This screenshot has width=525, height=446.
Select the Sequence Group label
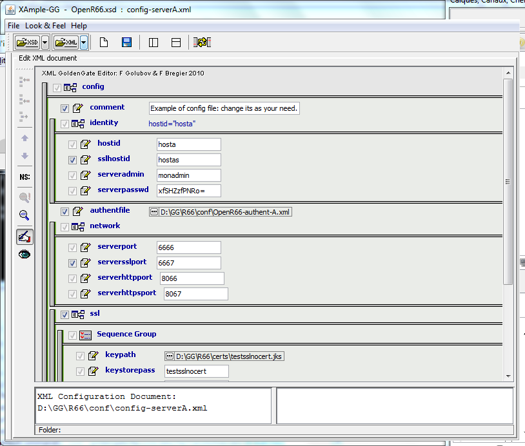126,334
